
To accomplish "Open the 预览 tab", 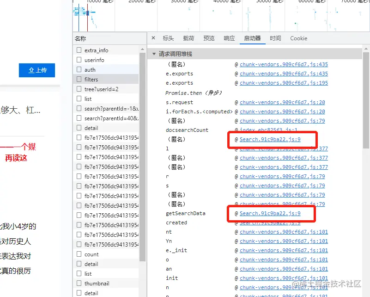I will (209, 38).
